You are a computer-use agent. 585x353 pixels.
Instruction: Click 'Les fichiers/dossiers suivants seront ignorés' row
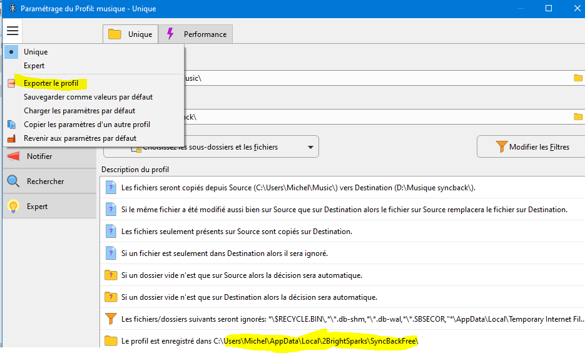coord(342,319)
